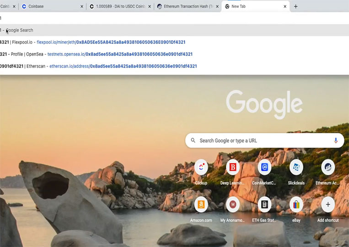The width and height of the screenshot is (349, 247).
Task: Click the address bar text field
Action: click(175, 18)
